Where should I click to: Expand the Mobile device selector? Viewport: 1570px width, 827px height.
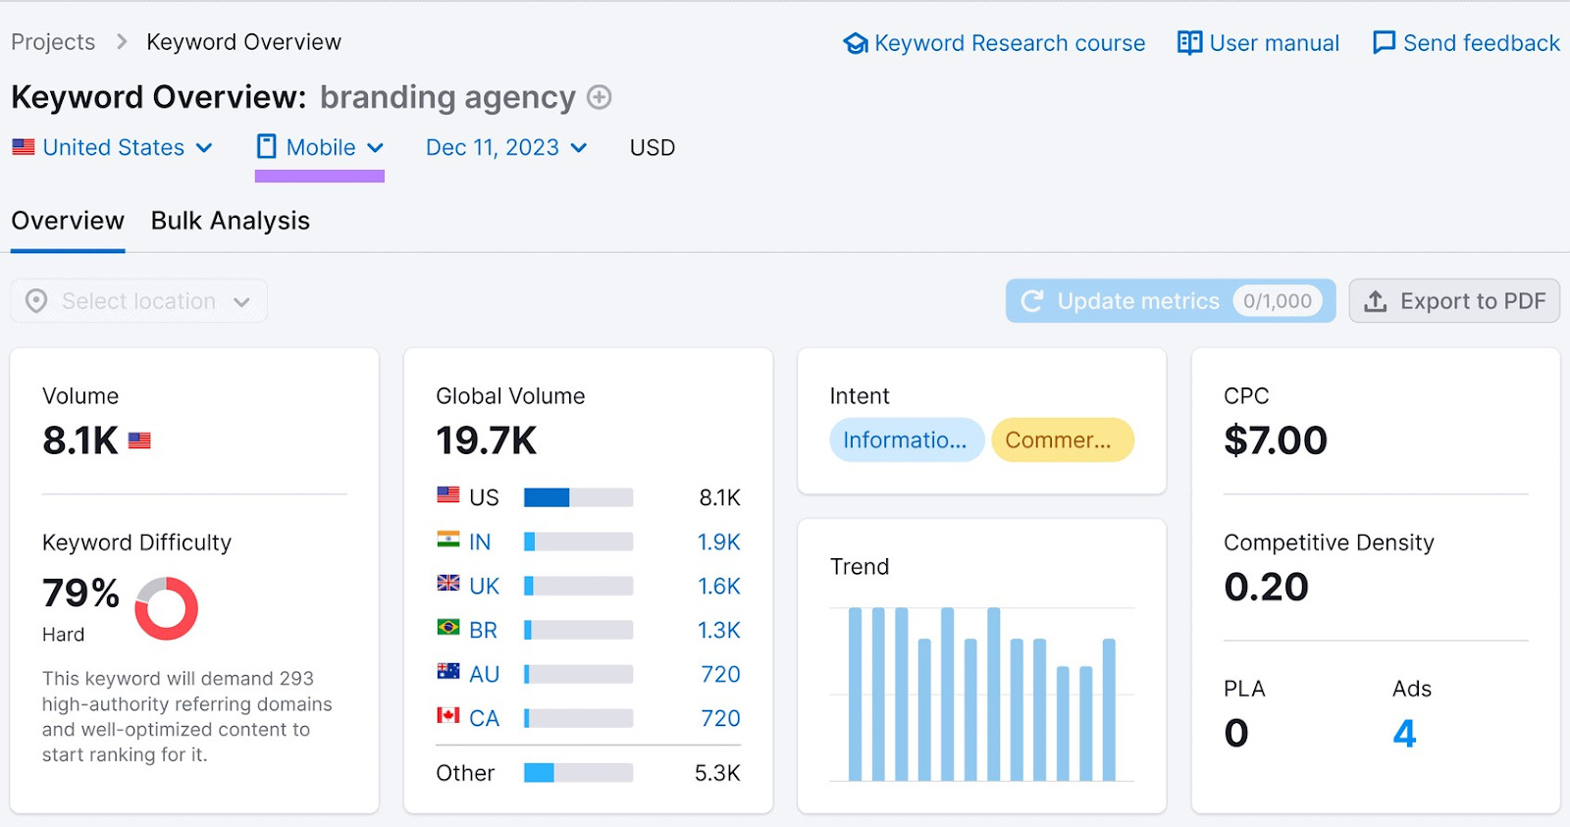coord(321,147)
